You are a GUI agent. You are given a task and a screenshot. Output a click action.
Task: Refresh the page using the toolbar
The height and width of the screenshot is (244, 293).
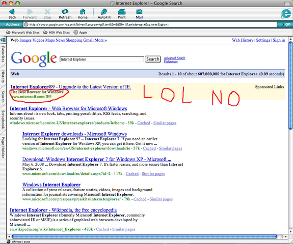tap(65, 14)
